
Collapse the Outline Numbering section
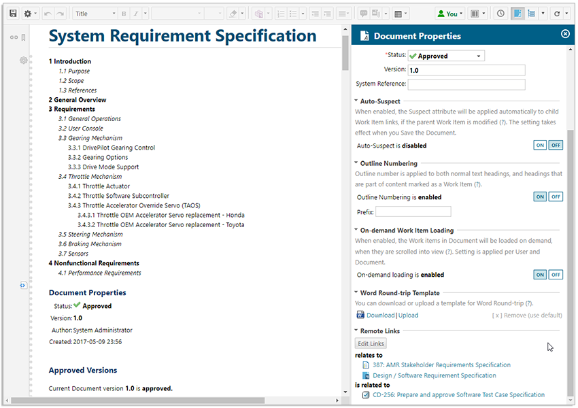tap(356, 163)
